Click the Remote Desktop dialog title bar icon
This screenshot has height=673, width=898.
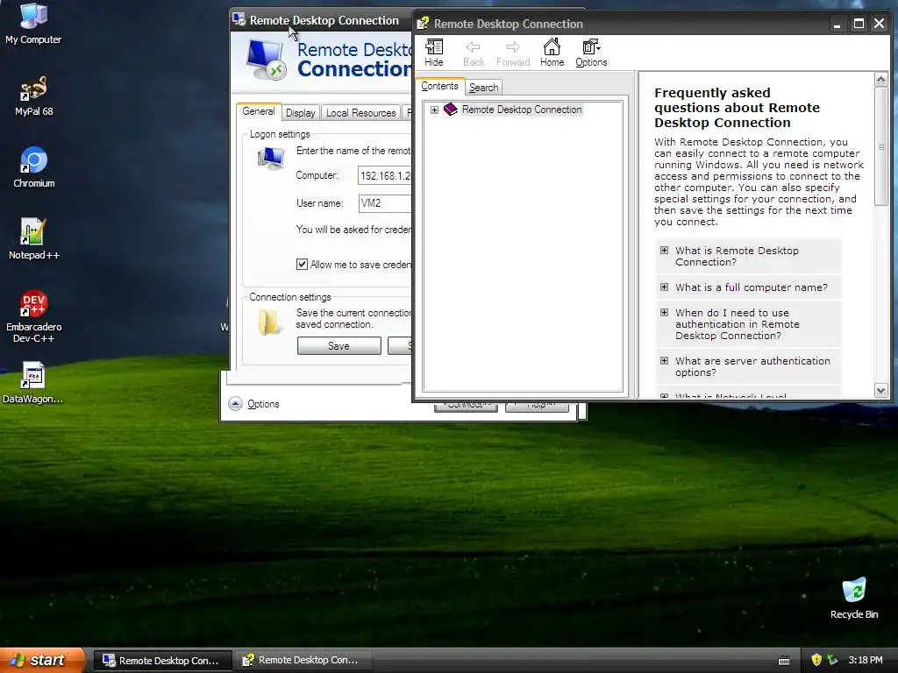[239, 20]
